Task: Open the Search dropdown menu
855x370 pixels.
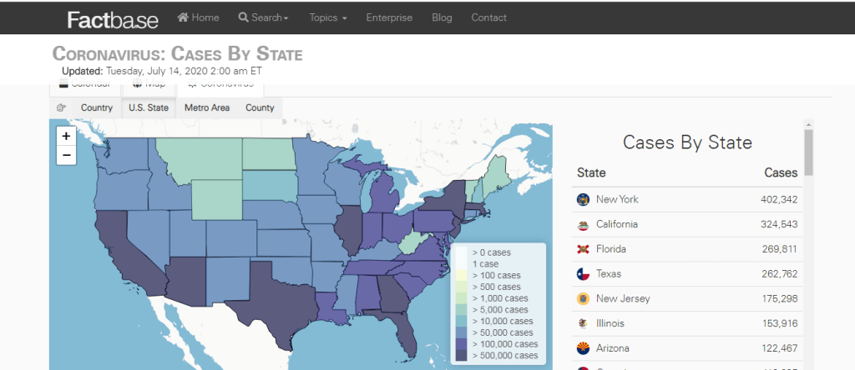Action: pos(263,17)
